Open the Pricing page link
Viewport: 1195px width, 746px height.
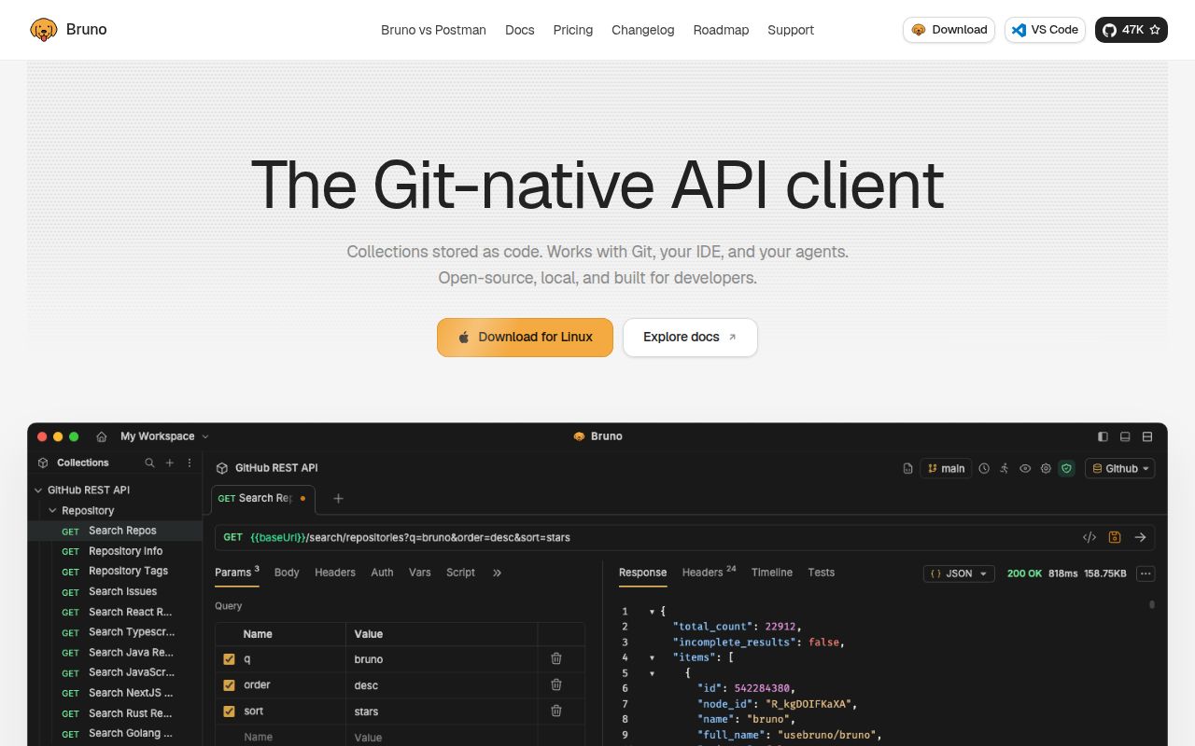point(573,30)
